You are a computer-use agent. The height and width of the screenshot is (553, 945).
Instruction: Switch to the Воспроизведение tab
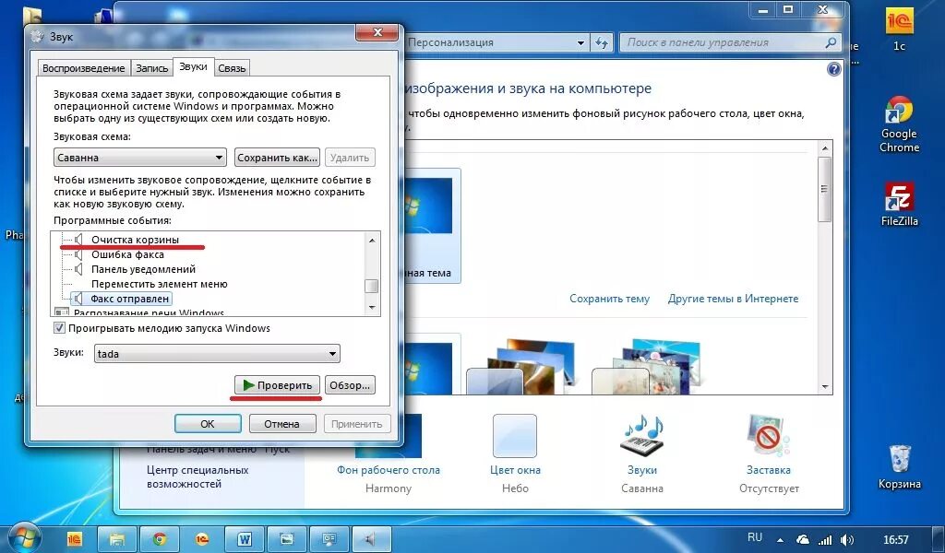tap(84, 68)
